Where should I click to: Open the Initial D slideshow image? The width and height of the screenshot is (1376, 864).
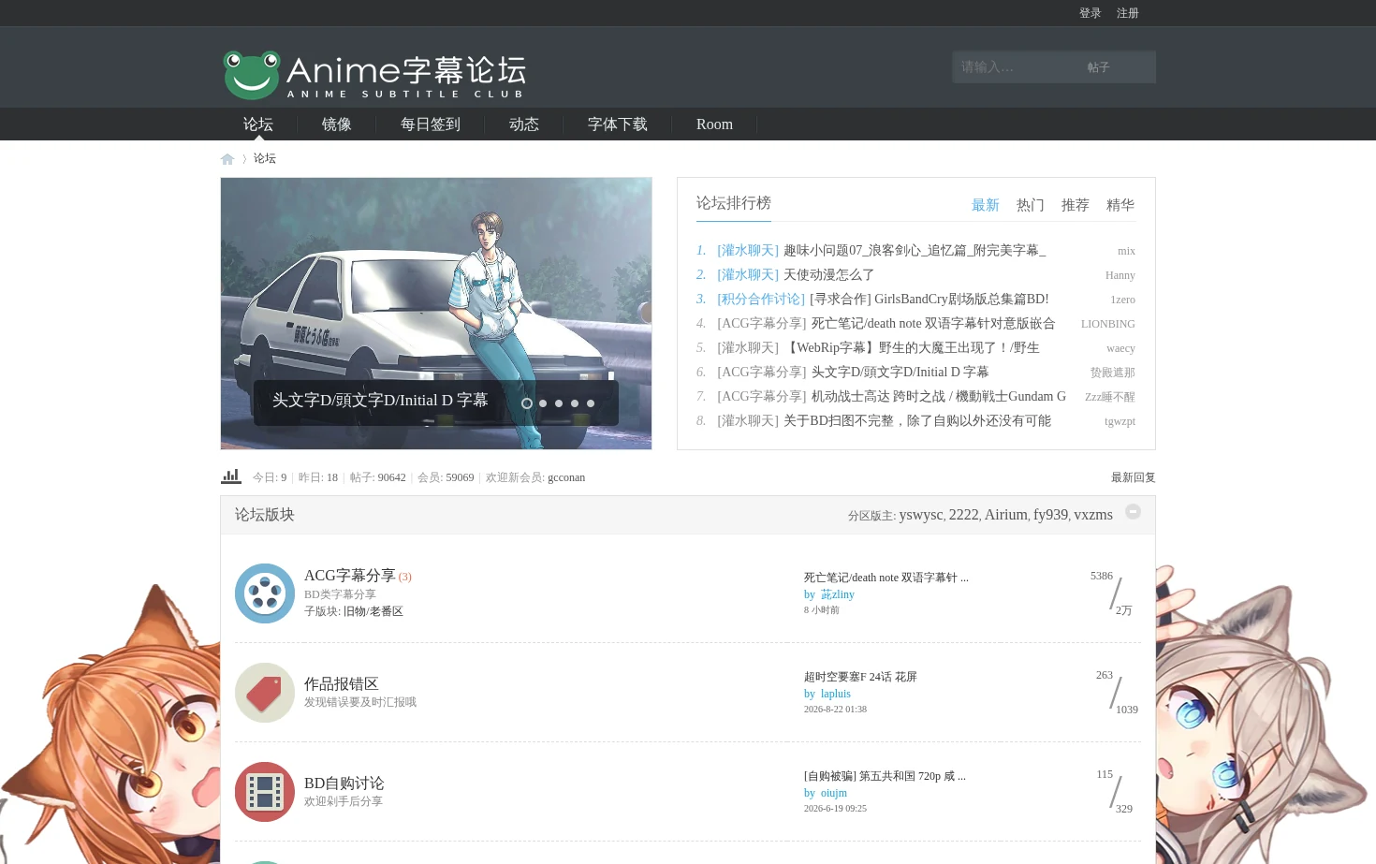436,314
